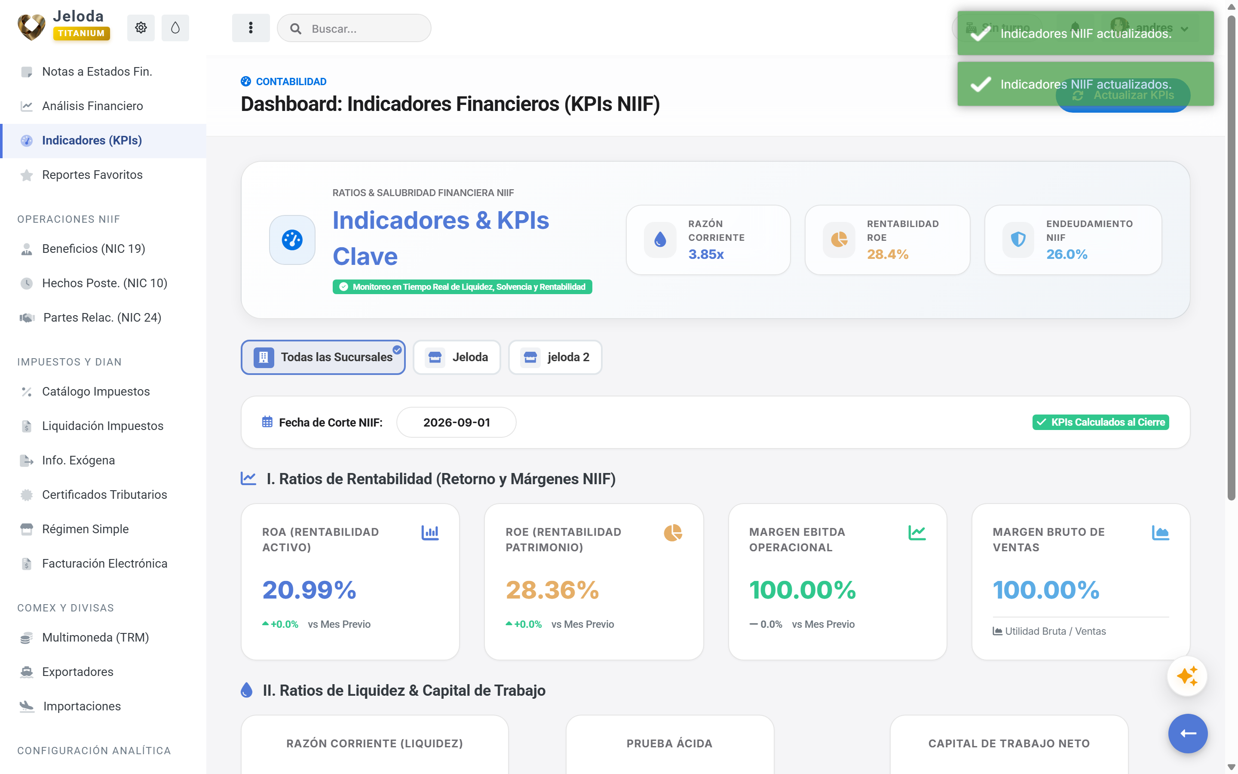Click the Info. Exógena export icon
Screen dimensions: 1238x774
tap(27, 460)
